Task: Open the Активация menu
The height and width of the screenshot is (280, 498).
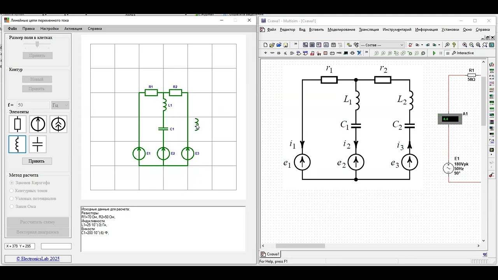Action: click(73, 28)
